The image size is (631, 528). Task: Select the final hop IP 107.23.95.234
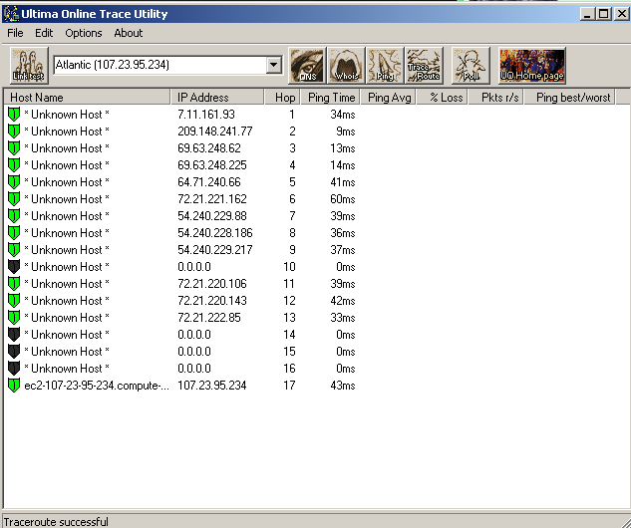(212, 386)
